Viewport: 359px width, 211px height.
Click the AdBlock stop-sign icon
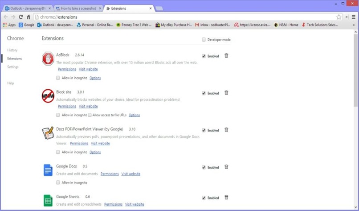(x=48, y=59)
